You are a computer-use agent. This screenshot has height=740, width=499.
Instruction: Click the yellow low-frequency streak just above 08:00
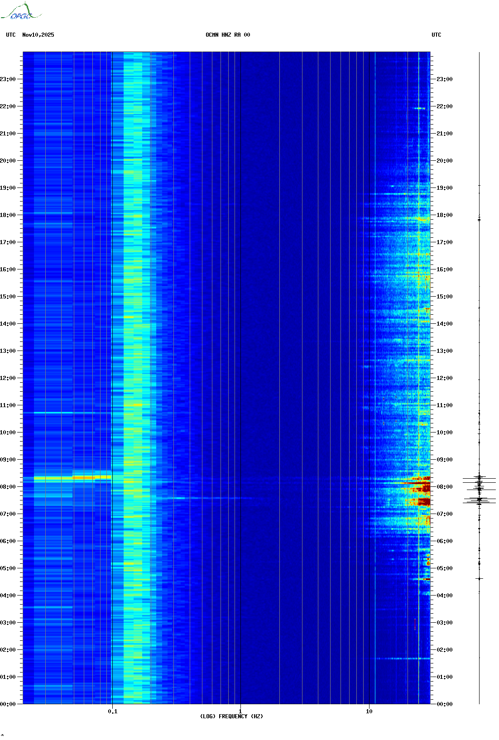72,478
